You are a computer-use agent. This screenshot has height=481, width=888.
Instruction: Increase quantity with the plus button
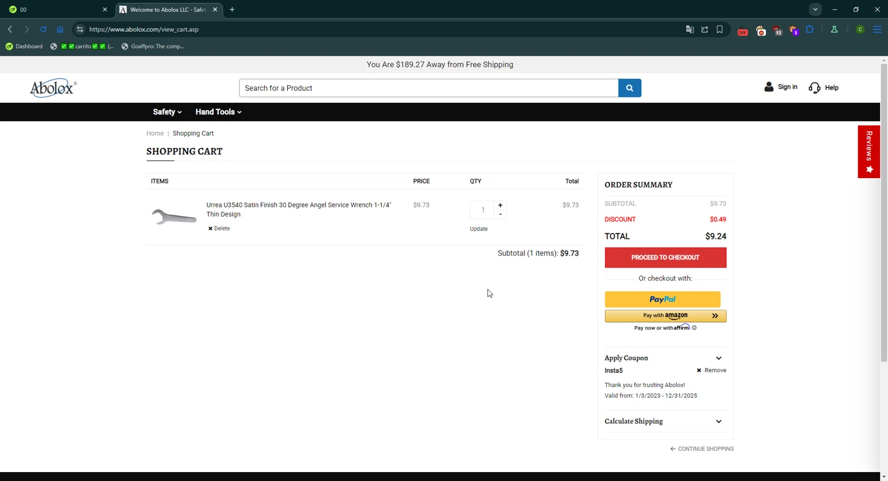pos(500,205)
